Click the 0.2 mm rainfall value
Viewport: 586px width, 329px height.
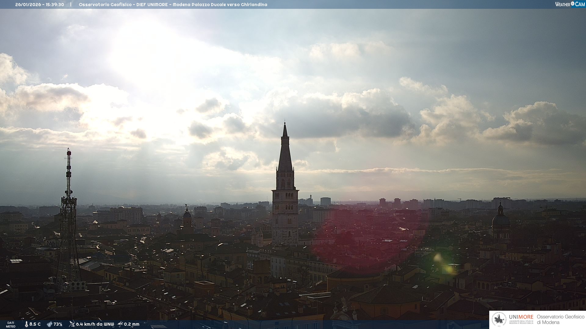[132, 324]
